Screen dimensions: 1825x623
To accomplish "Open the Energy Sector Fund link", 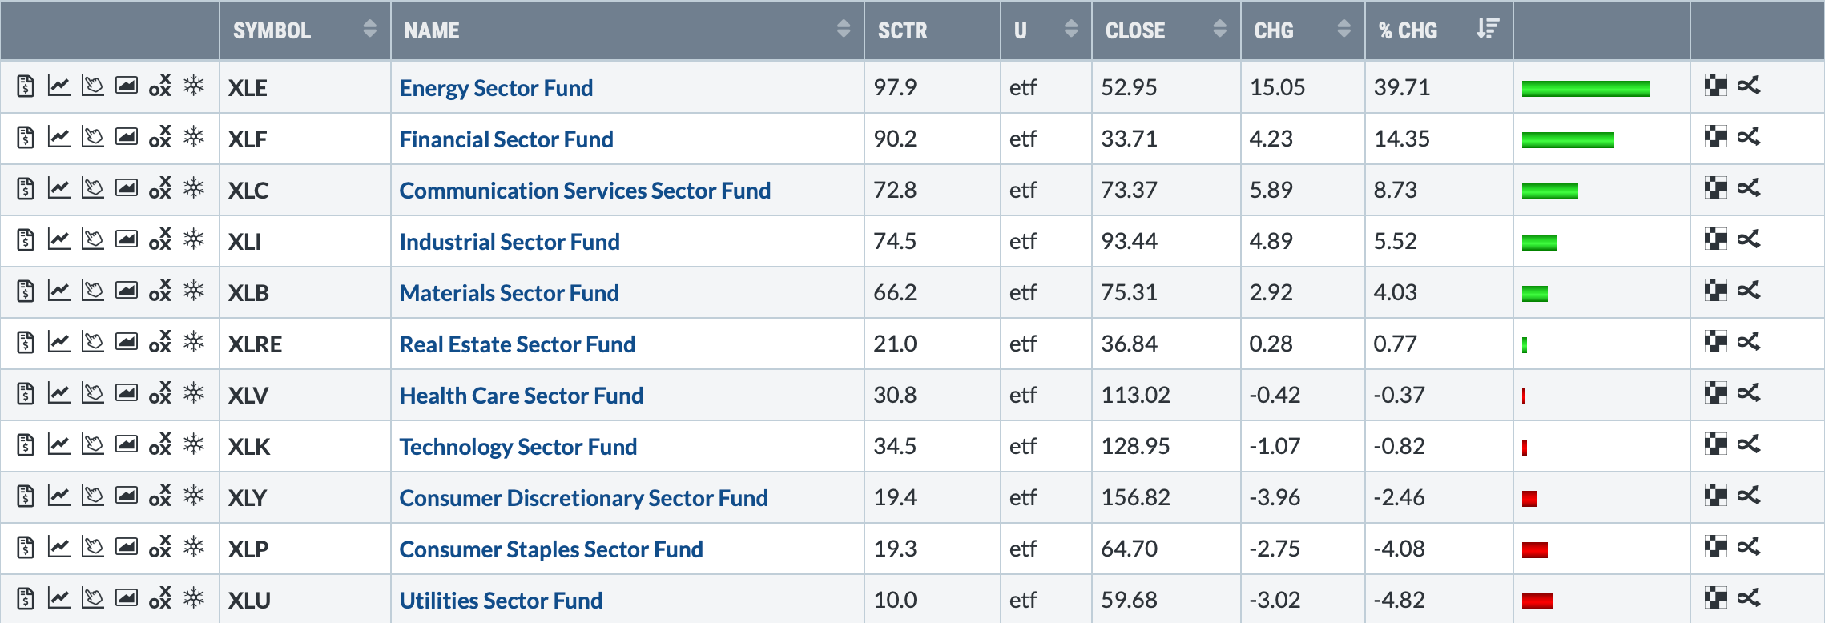I will [496, 88].
